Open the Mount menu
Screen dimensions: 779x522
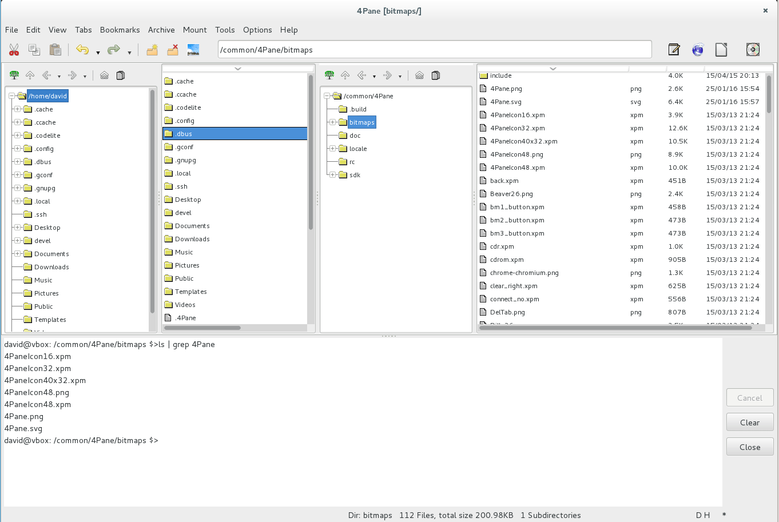195,30
